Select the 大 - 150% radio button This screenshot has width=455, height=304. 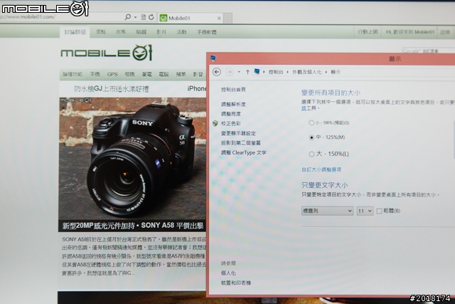[311, 154]
